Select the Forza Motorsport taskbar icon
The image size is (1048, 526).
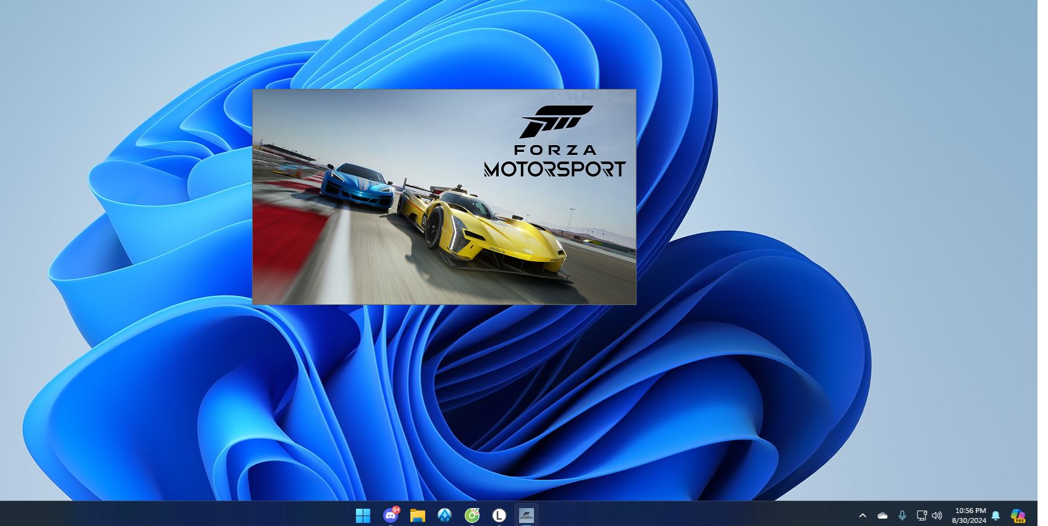click(x=526, y=515)
